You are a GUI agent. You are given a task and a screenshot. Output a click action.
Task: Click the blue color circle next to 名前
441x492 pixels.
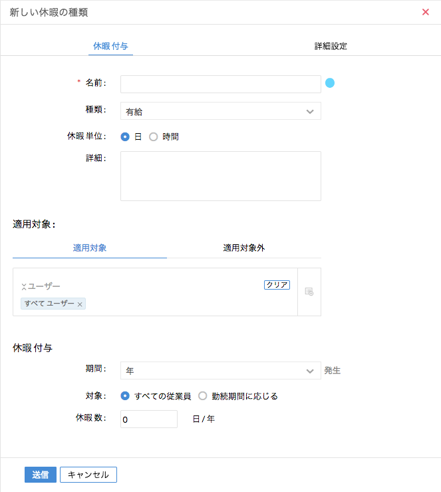[330, 83]
